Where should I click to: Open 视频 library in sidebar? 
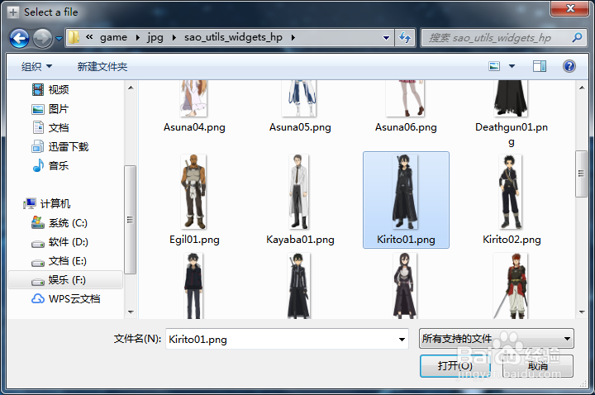(50, 89)
